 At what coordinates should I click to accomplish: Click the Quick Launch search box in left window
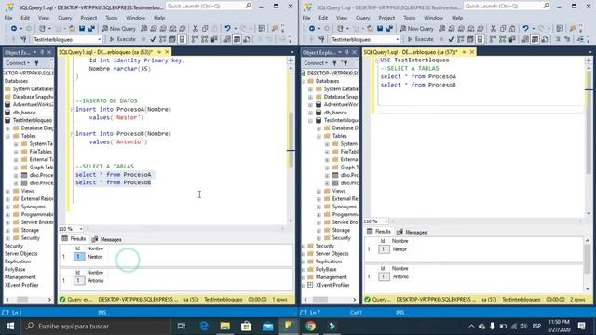[x=209, y=7]
